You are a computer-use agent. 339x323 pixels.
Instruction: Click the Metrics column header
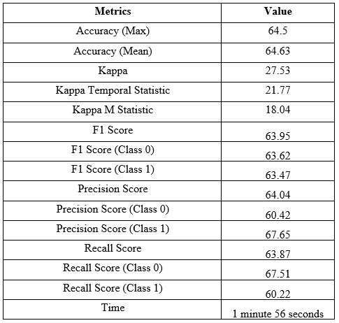click(x=113, y=11)
